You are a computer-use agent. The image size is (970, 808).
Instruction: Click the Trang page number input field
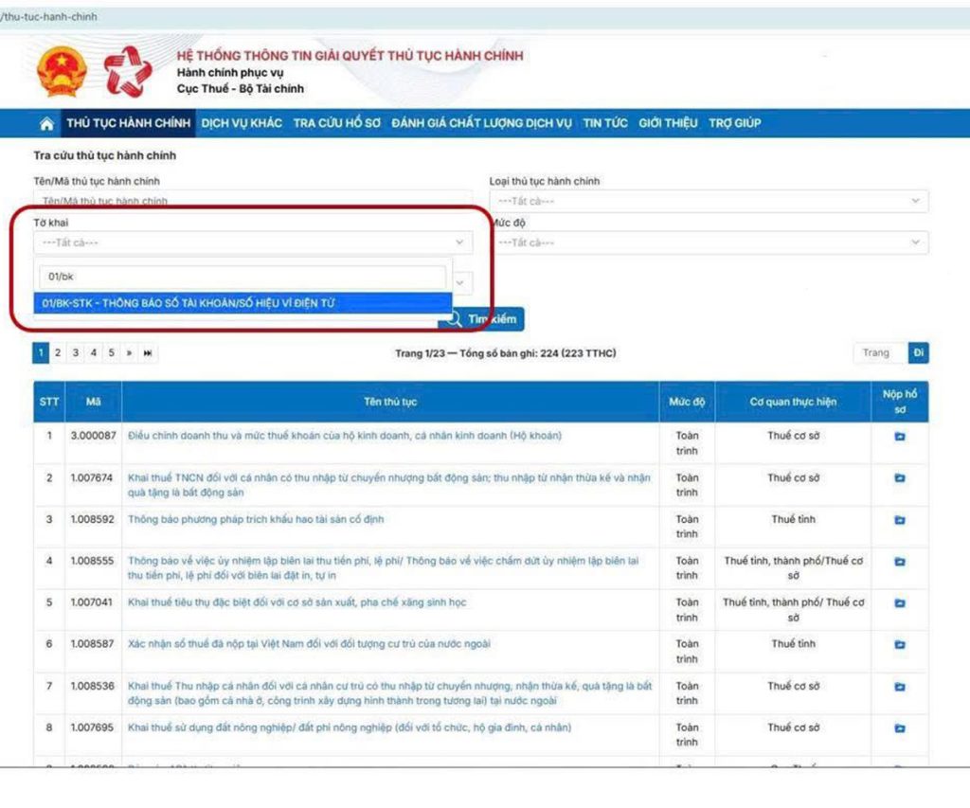(x=879, y=353)
